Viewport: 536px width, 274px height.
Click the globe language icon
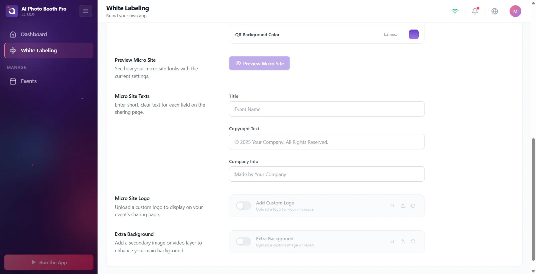495,11
